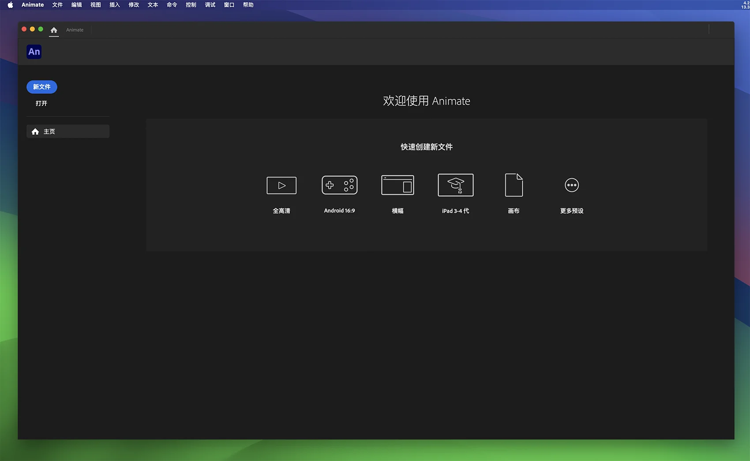750x461 pixels.
Task: Open the 帮助 (Help) menu
Action: click(248, 5)
